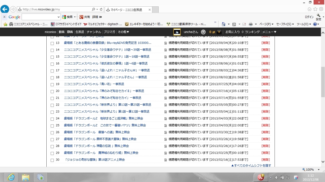
Task: Open the ニコニコアニメスペシャル favorites bar bookmark
Action: [28, 24]
